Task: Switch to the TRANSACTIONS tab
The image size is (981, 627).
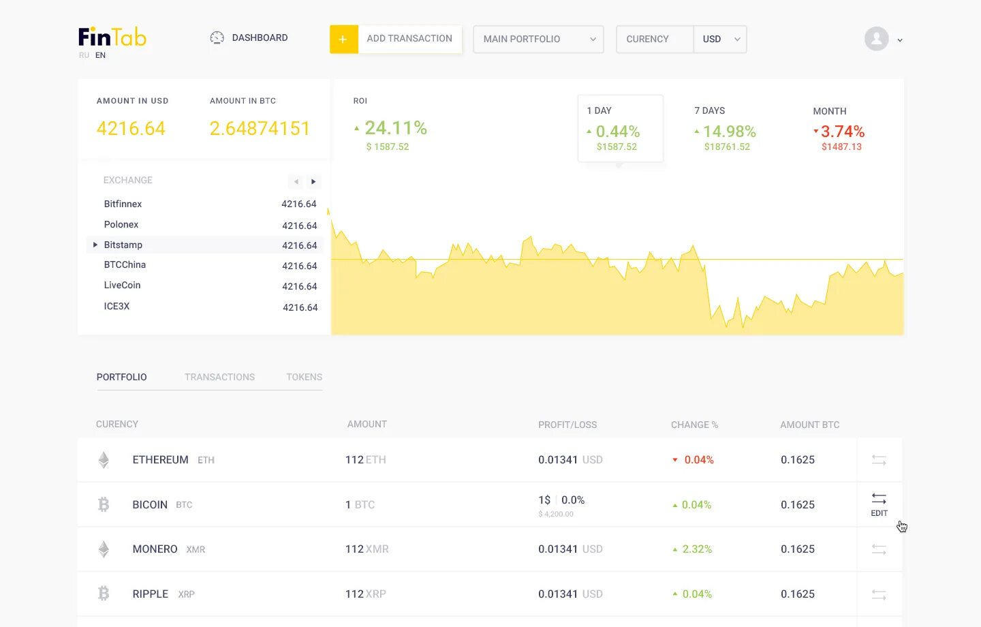Action: 219,377
